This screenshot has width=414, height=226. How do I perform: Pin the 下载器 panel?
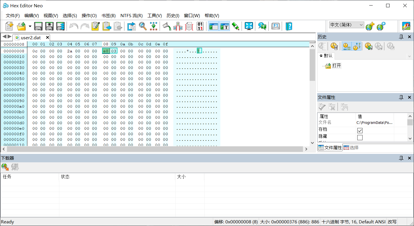[401, 158]
